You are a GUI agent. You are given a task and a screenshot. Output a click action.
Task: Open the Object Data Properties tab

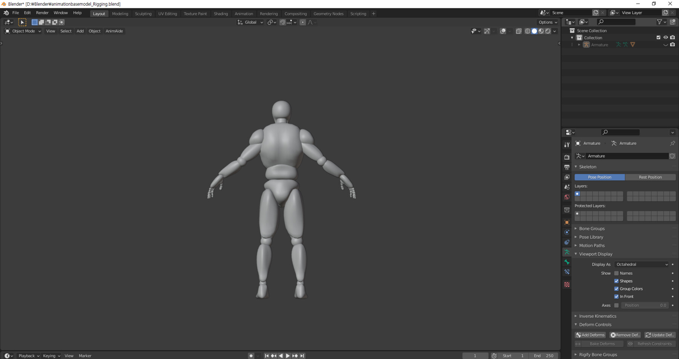(x=567, y=252)
